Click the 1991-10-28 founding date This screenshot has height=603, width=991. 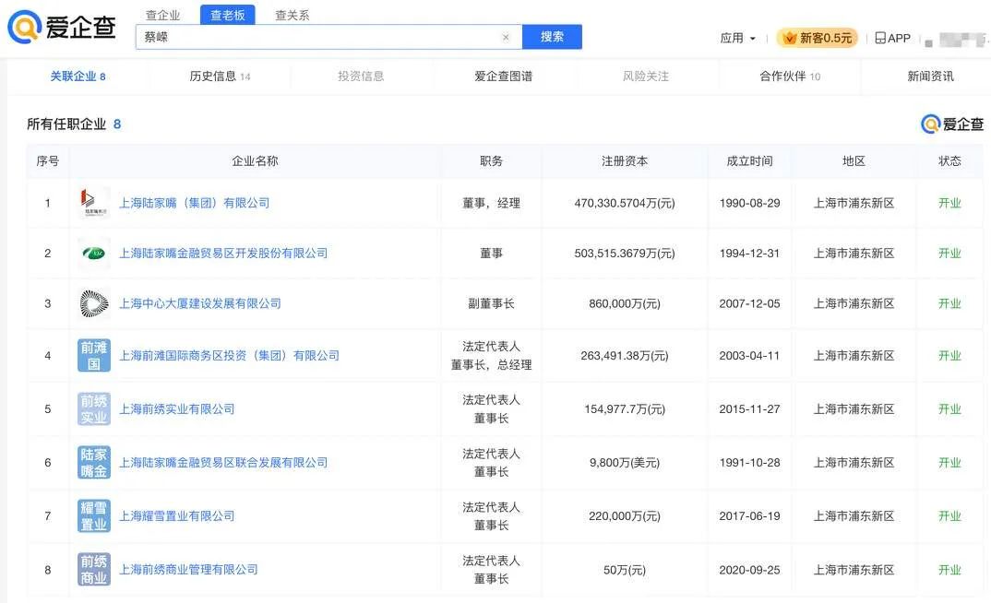pos(749,463)
